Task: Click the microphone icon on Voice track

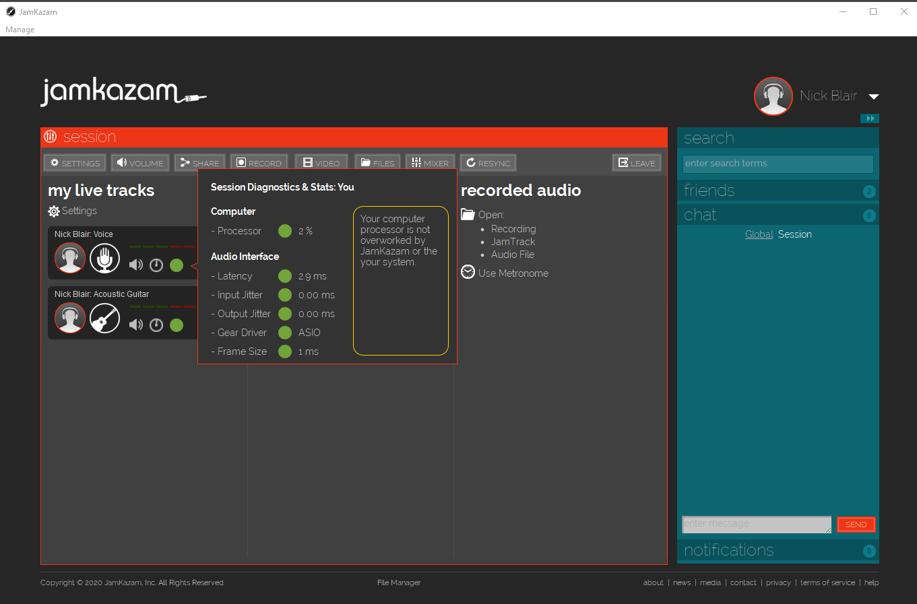Action: pos(104,258)
